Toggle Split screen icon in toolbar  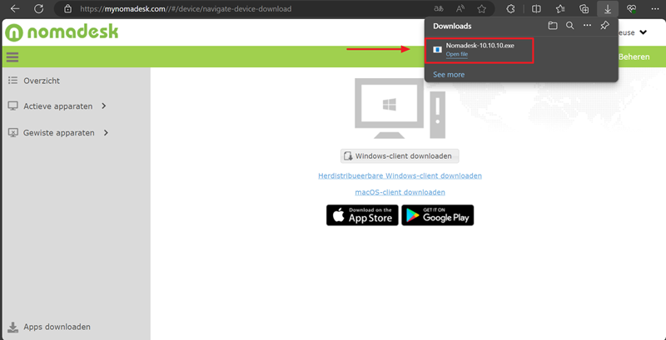[536, 8]
